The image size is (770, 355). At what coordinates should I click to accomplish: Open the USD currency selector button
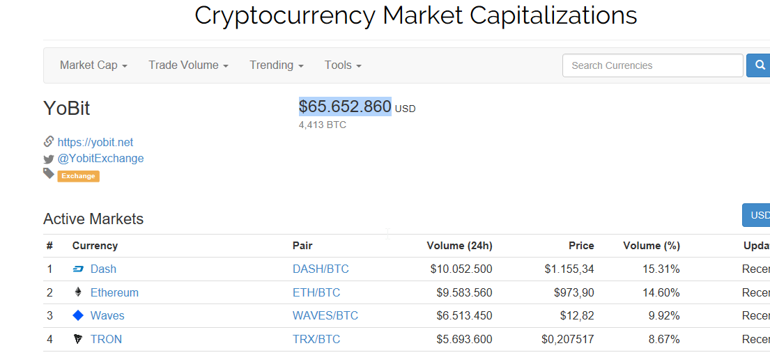(x=756, y=215)
